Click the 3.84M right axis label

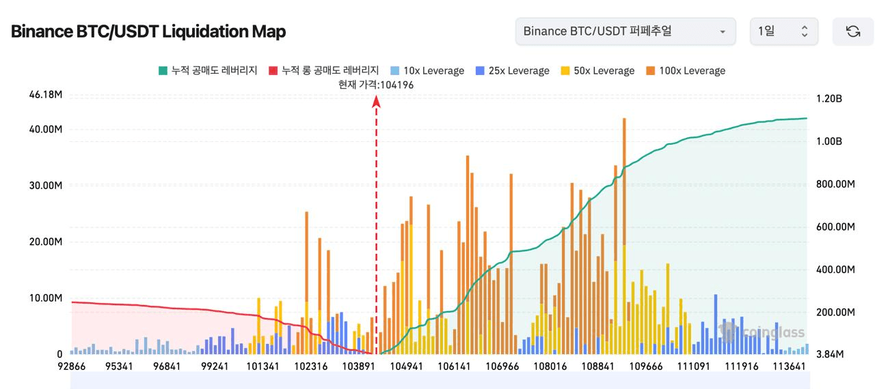(x=831, y=354)
